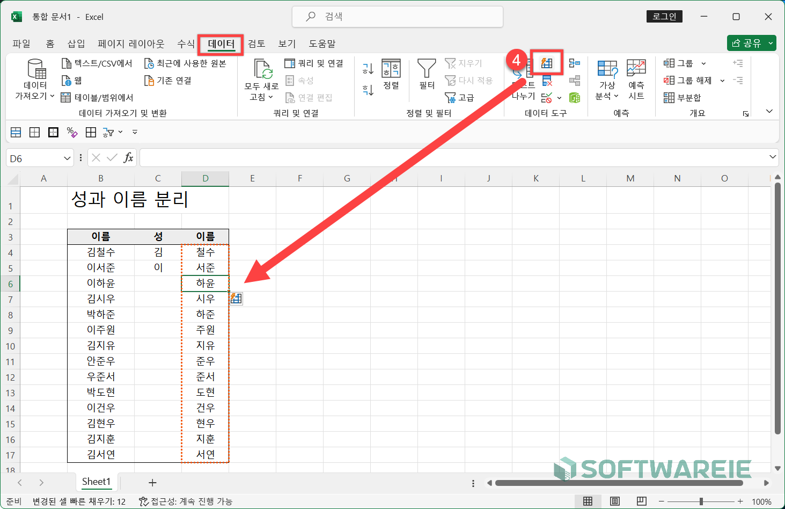Switch to the 수식 (Formulas) tab
785x509 pixels.
tap(186, 43)
